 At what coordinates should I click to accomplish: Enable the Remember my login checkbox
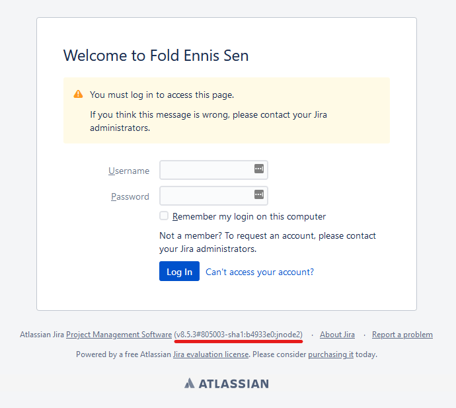coord(164,216)
